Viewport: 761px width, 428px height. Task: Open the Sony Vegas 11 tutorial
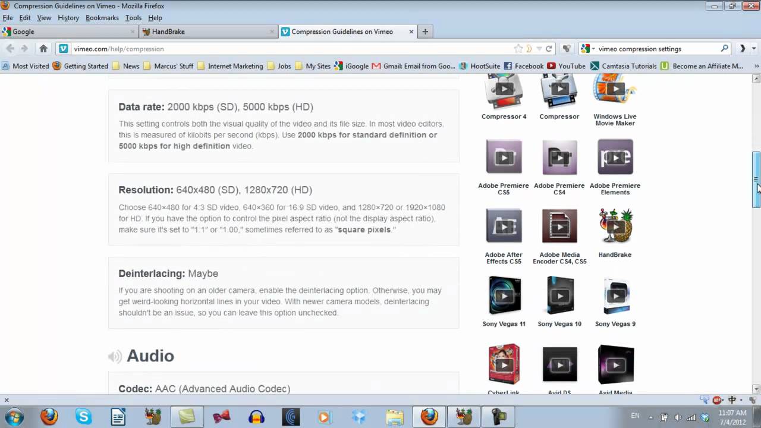coord(504,295)
